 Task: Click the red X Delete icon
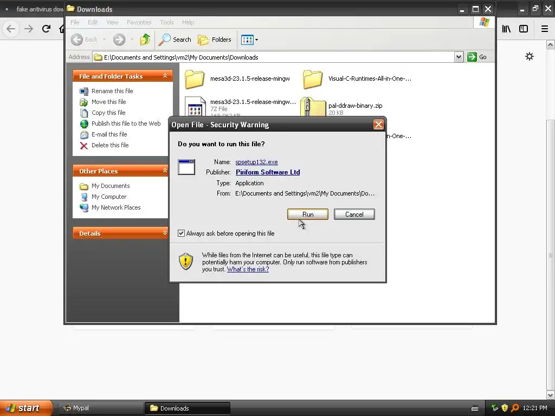point(84,145)
